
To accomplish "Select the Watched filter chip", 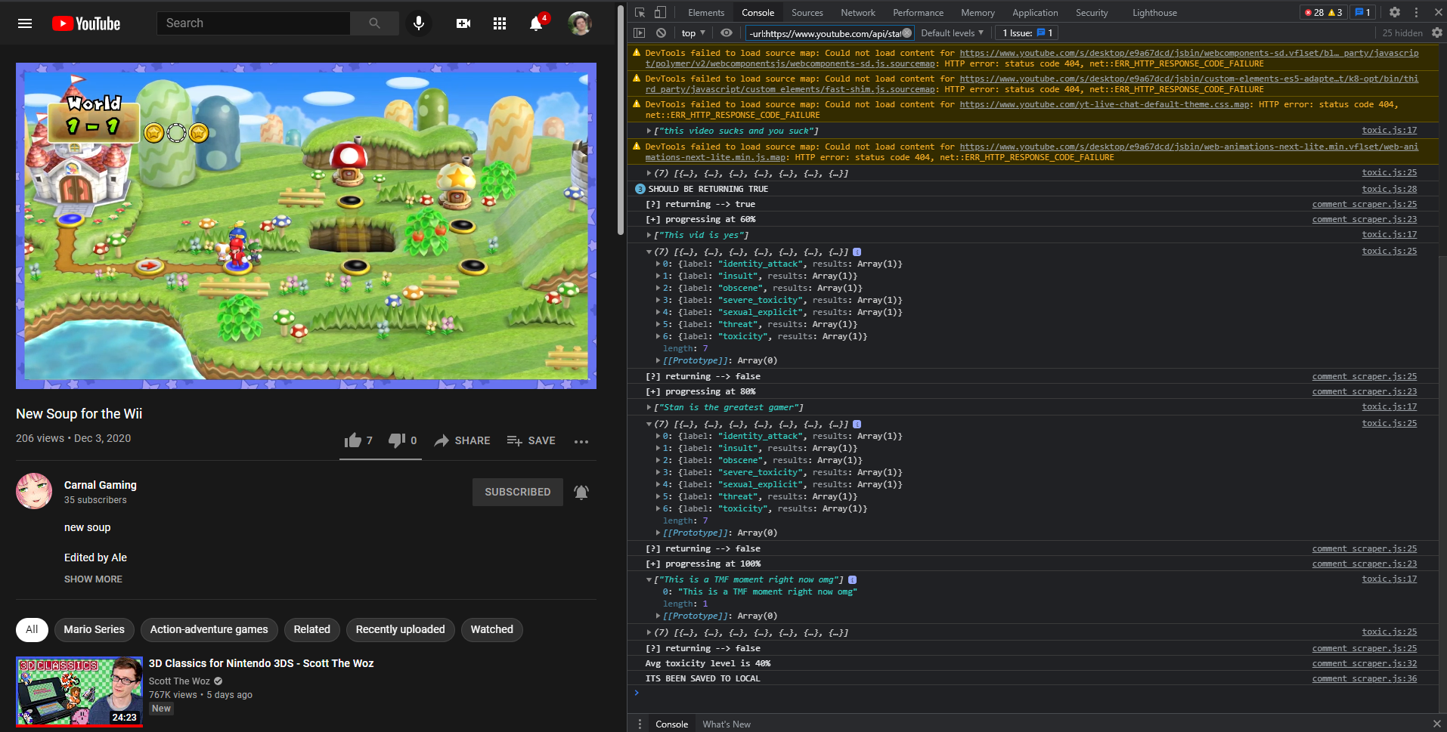I will (491, 629).
